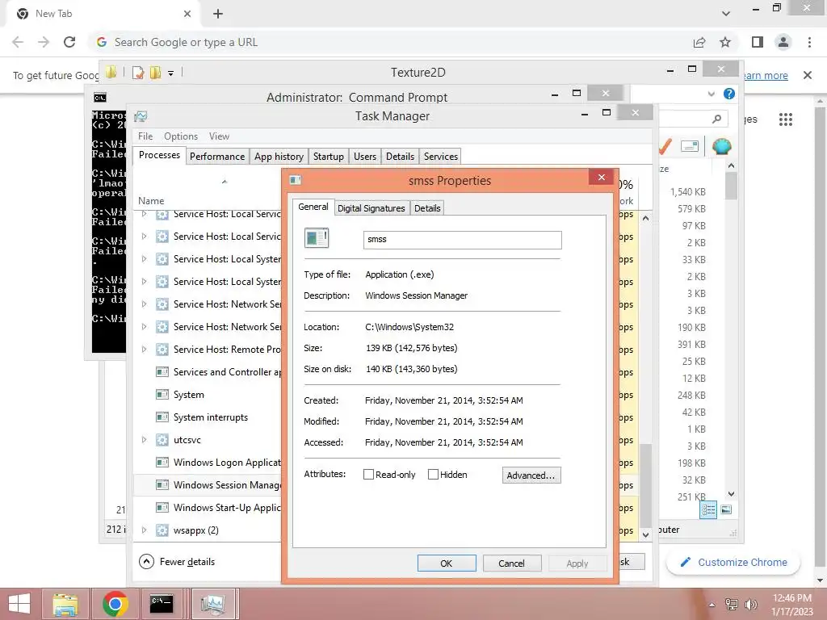The width and height of the screenshot is (827, 620).
Task: Expand the ribbon chevron in Texture2D window
Action: click(x=711, y=94)
